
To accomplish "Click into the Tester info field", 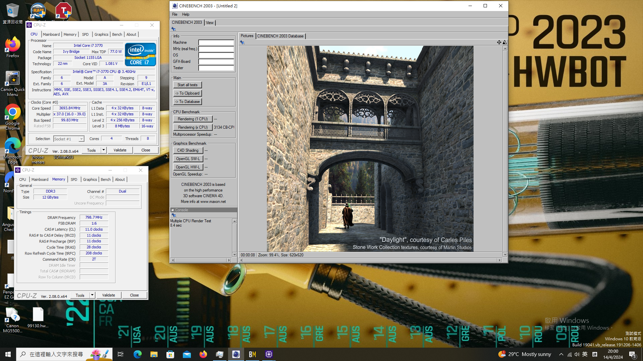I will pos(216,68).
